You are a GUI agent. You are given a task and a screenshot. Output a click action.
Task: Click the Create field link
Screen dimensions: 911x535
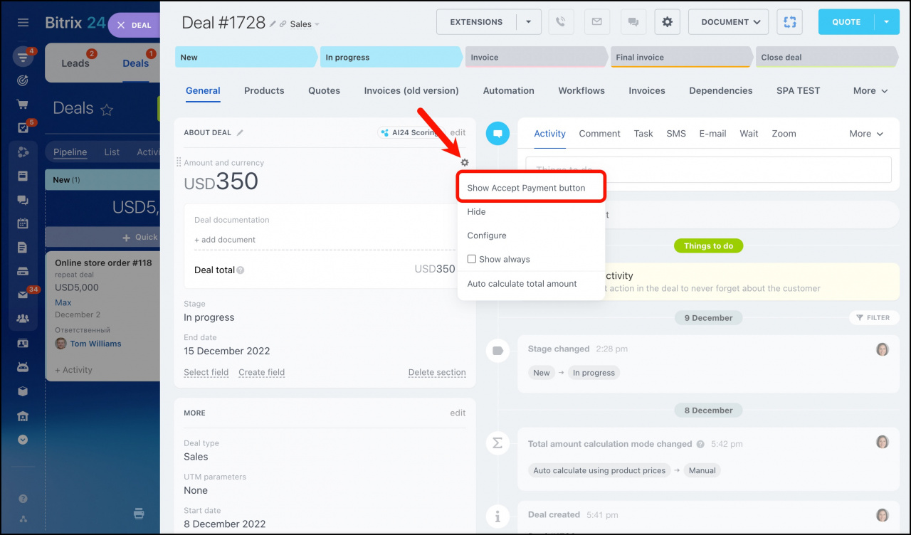(x=261, y=372)
